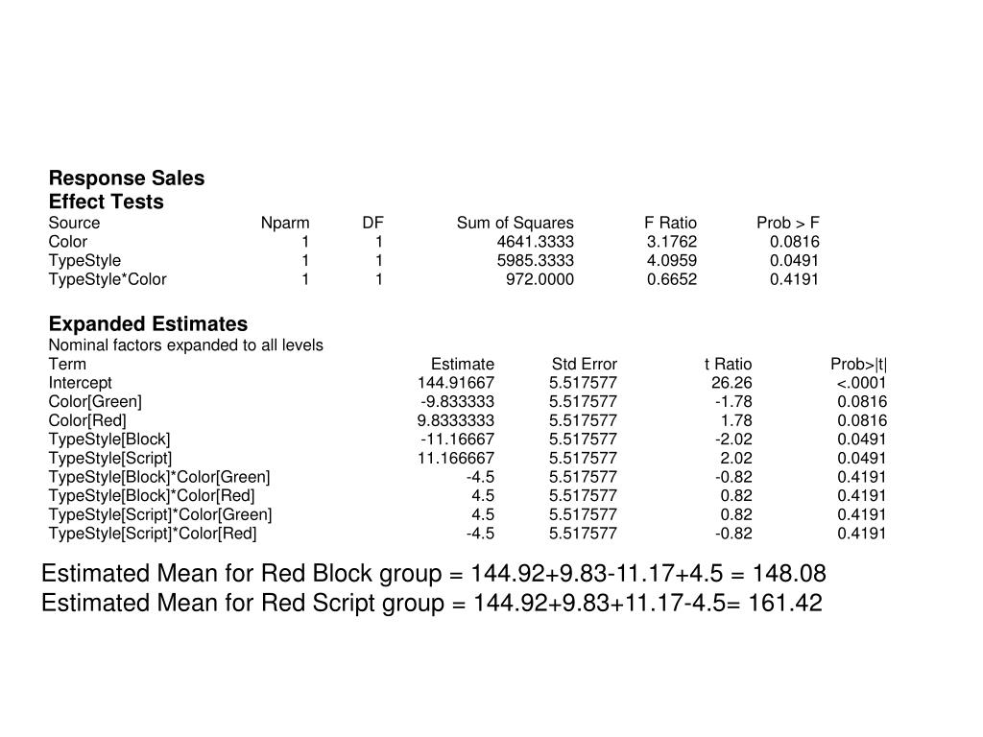Screen dimensions: 983x737
Task: Select the Effect Tests section title
Action: pos(107,202)
